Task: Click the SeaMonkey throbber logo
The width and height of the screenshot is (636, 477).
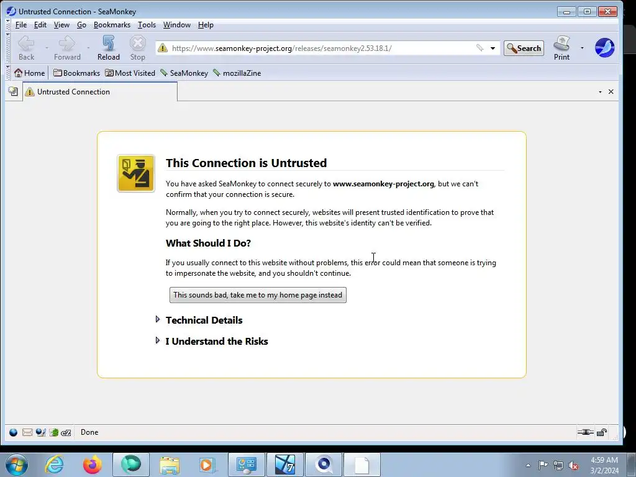Action: (x=604, y=48)
